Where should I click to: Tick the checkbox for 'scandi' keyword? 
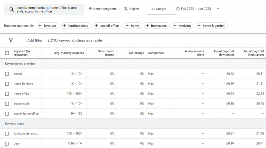tap(7, 73)
